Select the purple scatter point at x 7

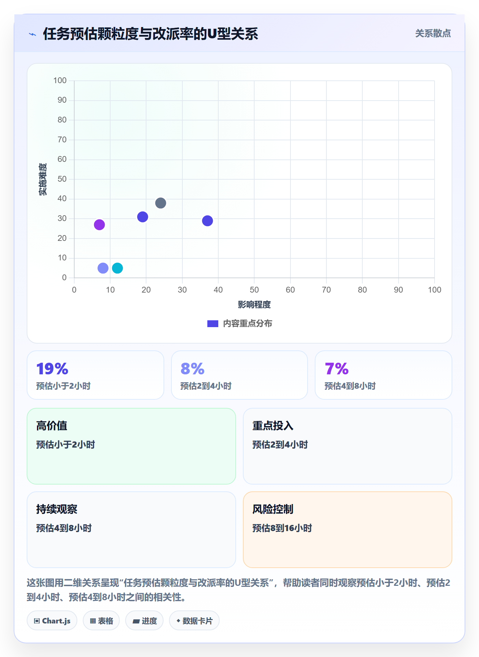(x=99, y=225)
